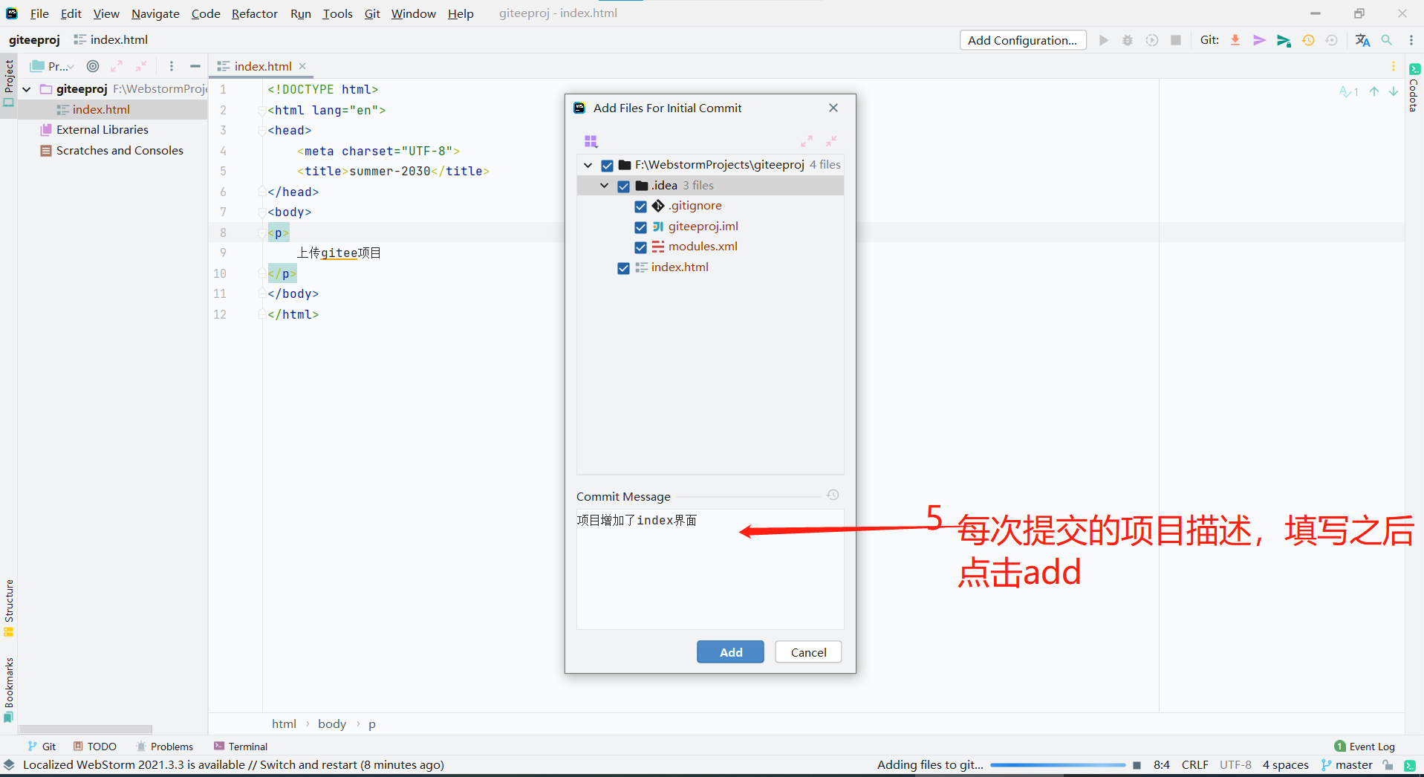Uncheck the F:\WebstormProjects\giteeproj root checkbox
This screenshot has width=1424, height=777.
tap(607, 166)
